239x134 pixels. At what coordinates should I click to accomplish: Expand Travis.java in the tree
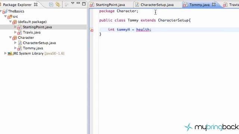15,32
